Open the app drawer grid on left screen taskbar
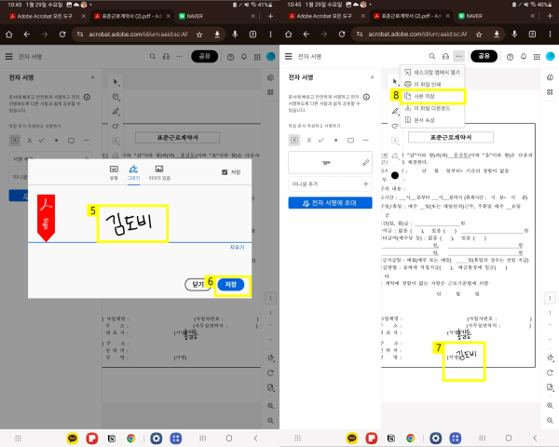559x447 pixels. [19, 438]
